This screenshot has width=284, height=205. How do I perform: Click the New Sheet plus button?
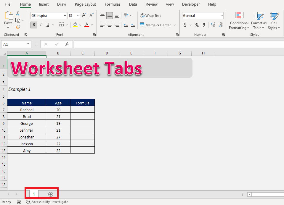50,194
